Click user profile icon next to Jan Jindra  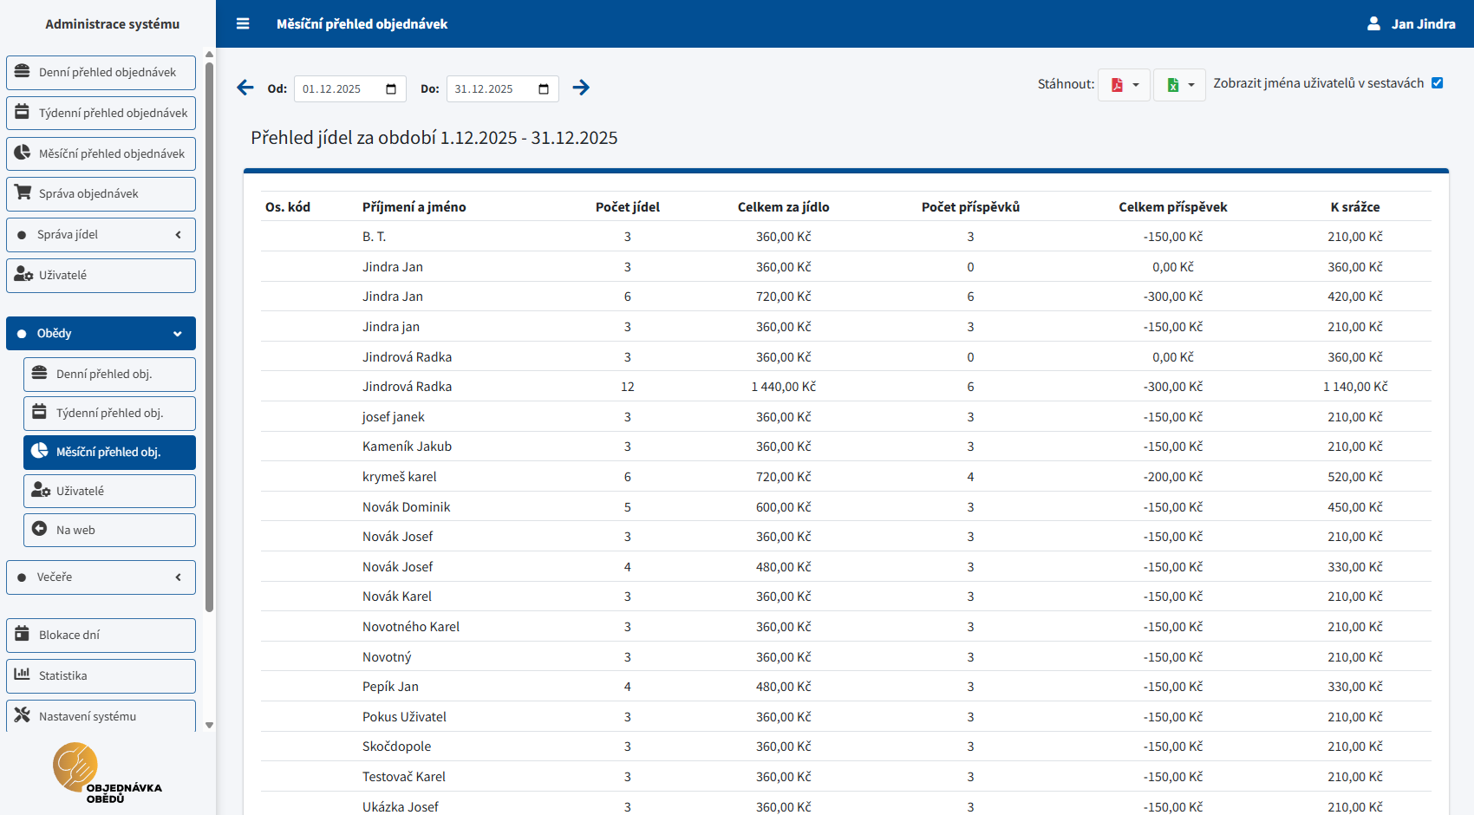click(1373, 24)
